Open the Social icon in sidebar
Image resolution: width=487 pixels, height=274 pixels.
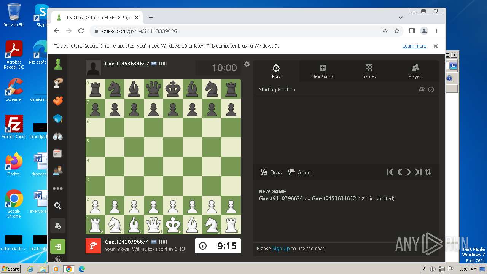58,171
